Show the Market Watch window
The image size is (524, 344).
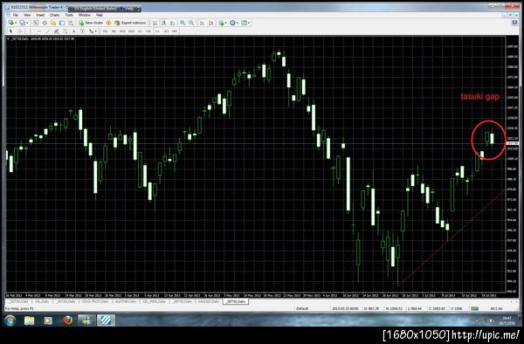36,23
